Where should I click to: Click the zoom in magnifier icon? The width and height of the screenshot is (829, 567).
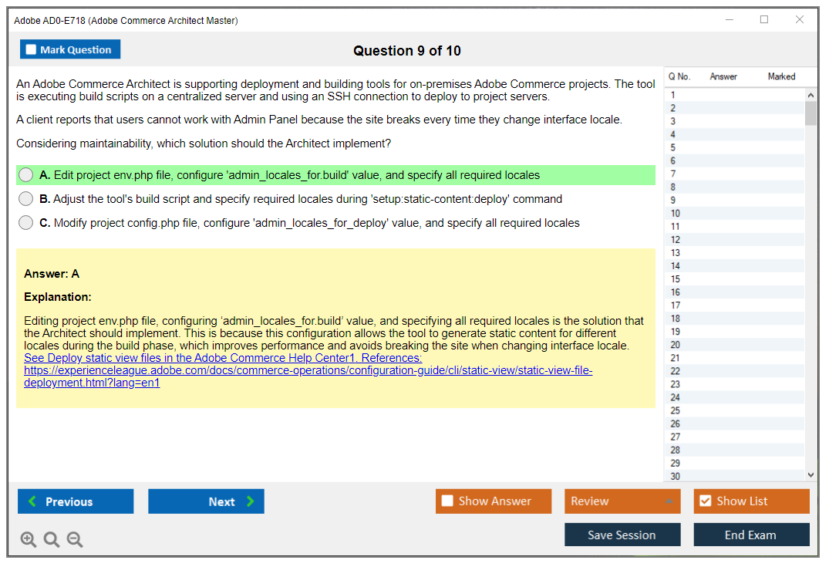click(x=29, y=540)
